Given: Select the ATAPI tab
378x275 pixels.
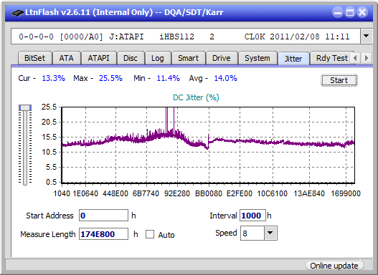Looking at the screenshot, I should [98, 58].
